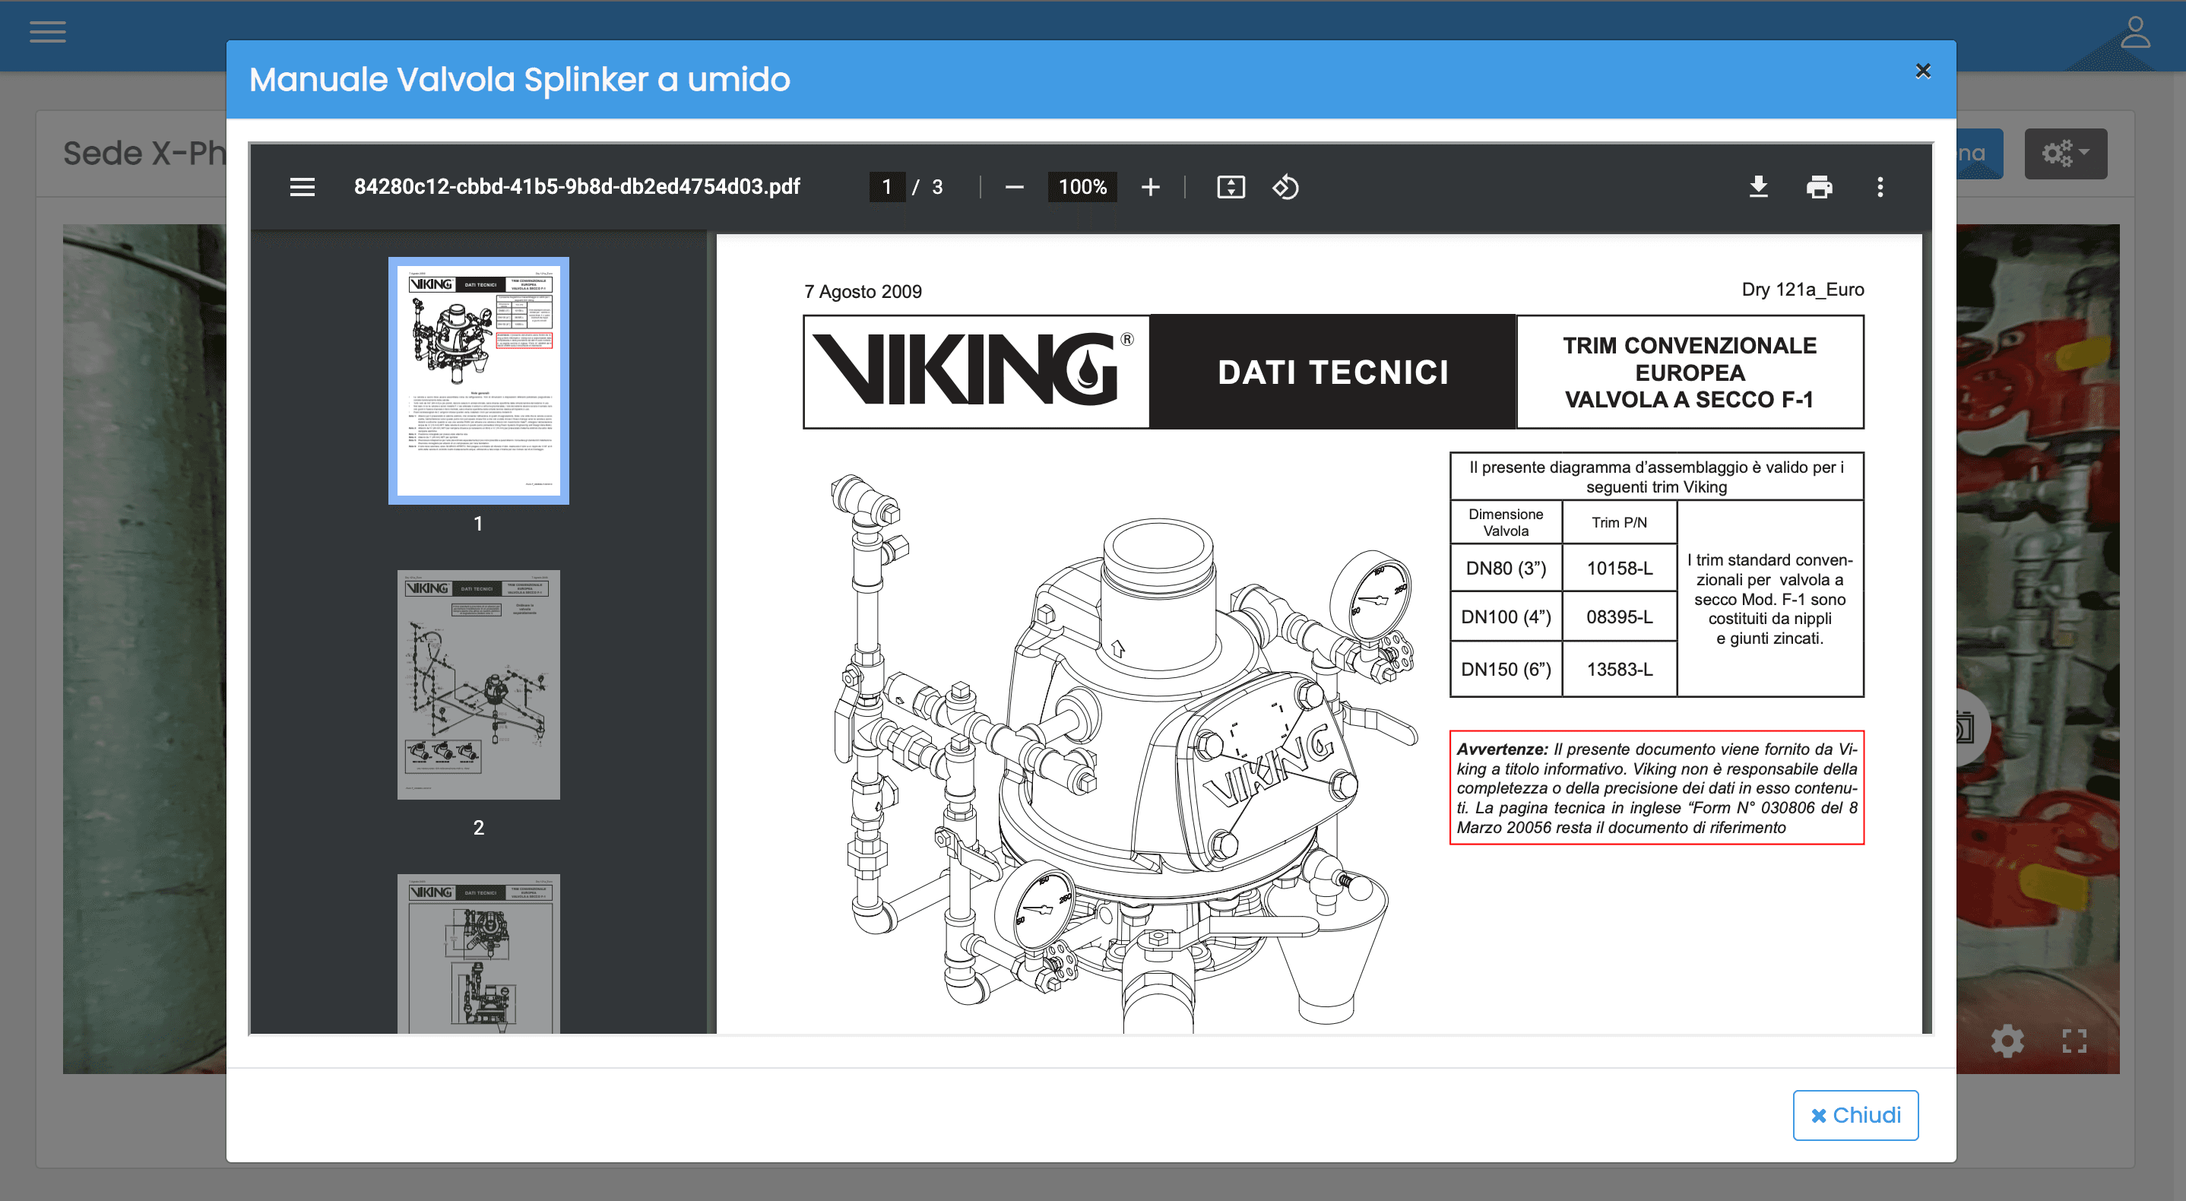Print the PDF document
Viewport: 2186px width, 1201px height.
click(1820, 187)
